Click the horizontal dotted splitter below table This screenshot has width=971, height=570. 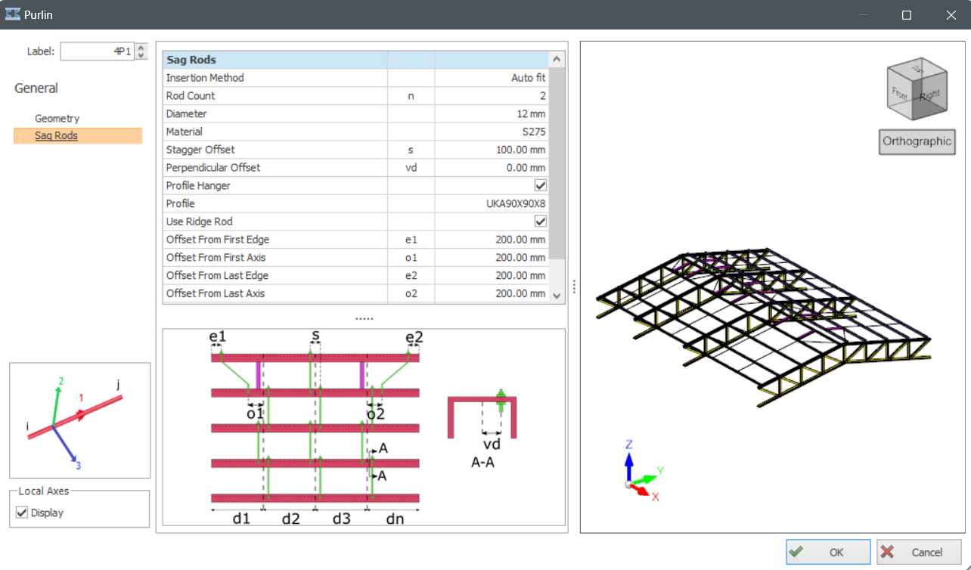pos(365,319)
